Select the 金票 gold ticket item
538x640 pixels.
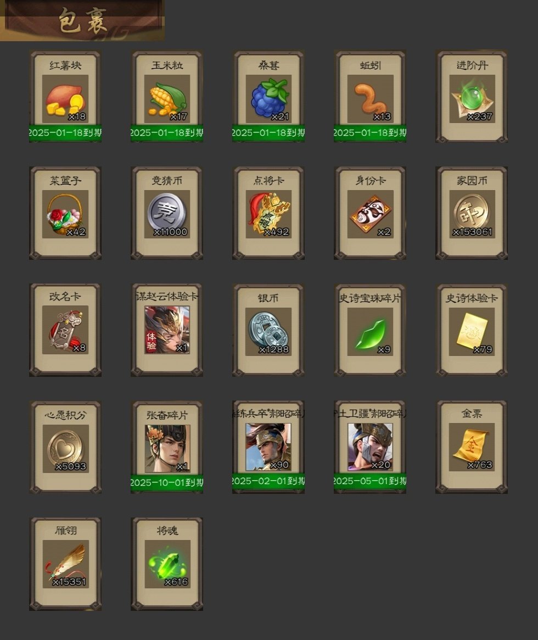tap(472, 447)
